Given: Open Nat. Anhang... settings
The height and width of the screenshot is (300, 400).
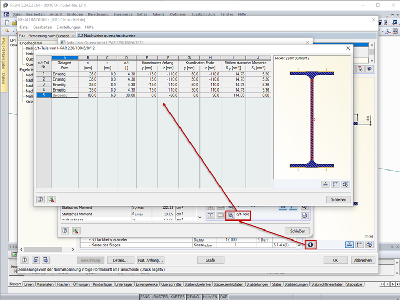Looking at the screenshot, I should click(151, 260).
